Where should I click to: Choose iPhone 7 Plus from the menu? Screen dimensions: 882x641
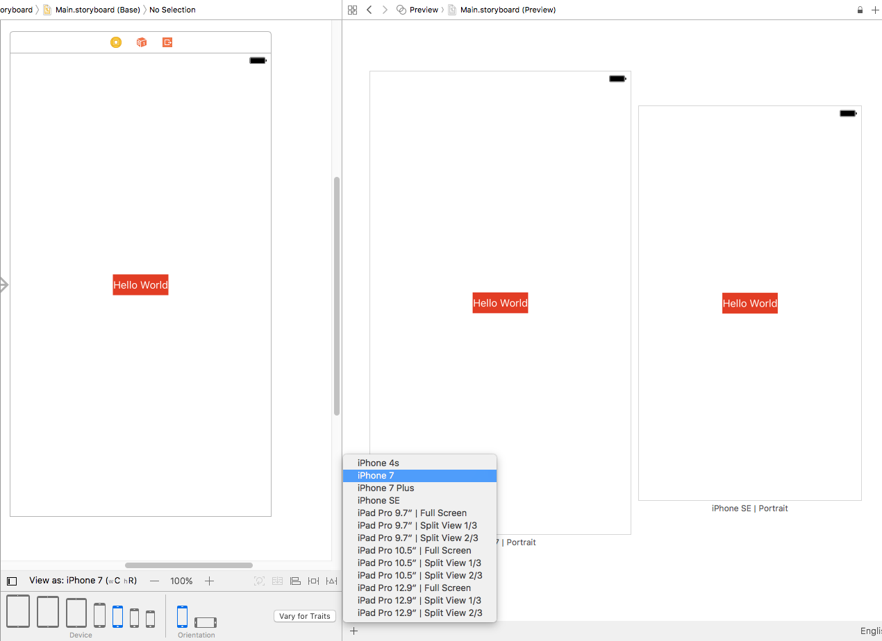point(419,488)
